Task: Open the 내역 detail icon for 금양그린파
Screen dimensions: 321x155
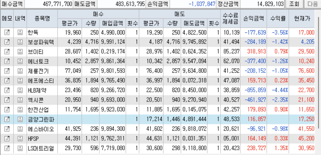Action: pos(20,119)
